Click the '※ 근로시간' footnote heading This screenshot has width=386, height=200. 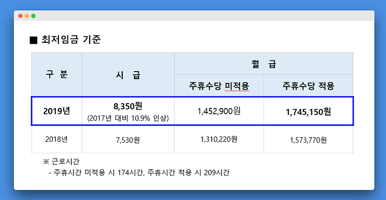click(x=61, y=161)
